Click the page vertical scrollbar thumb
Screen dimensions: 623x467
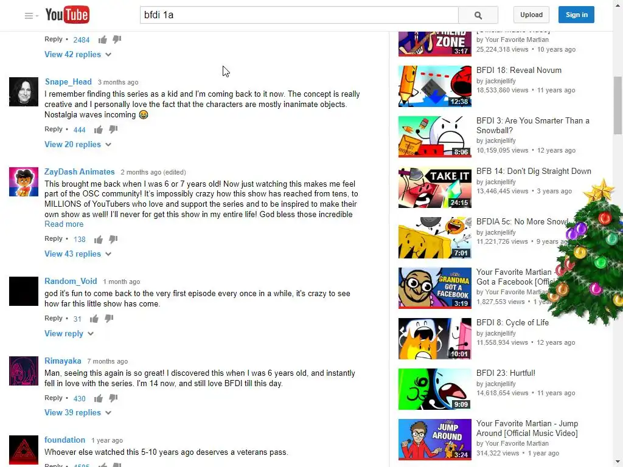click(x=618, y=105)
